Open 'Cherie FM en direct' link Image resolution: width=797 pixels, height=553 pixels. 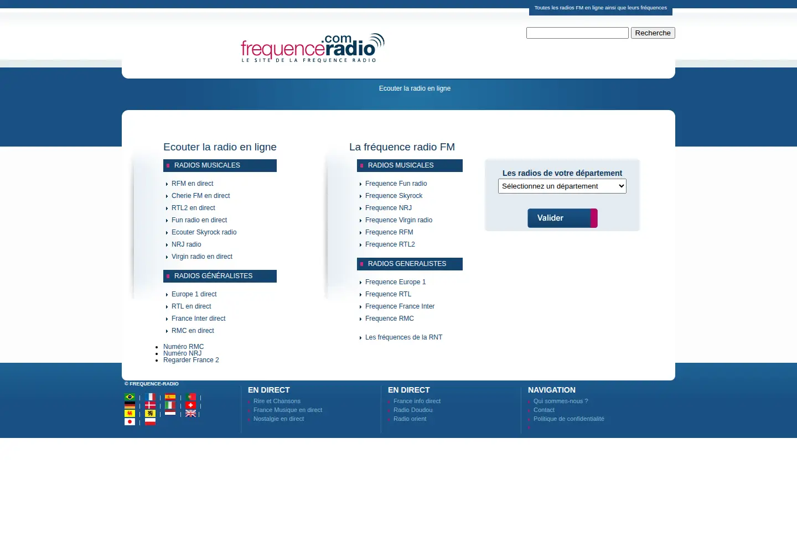pyautogui.click(x=200, y=196)
